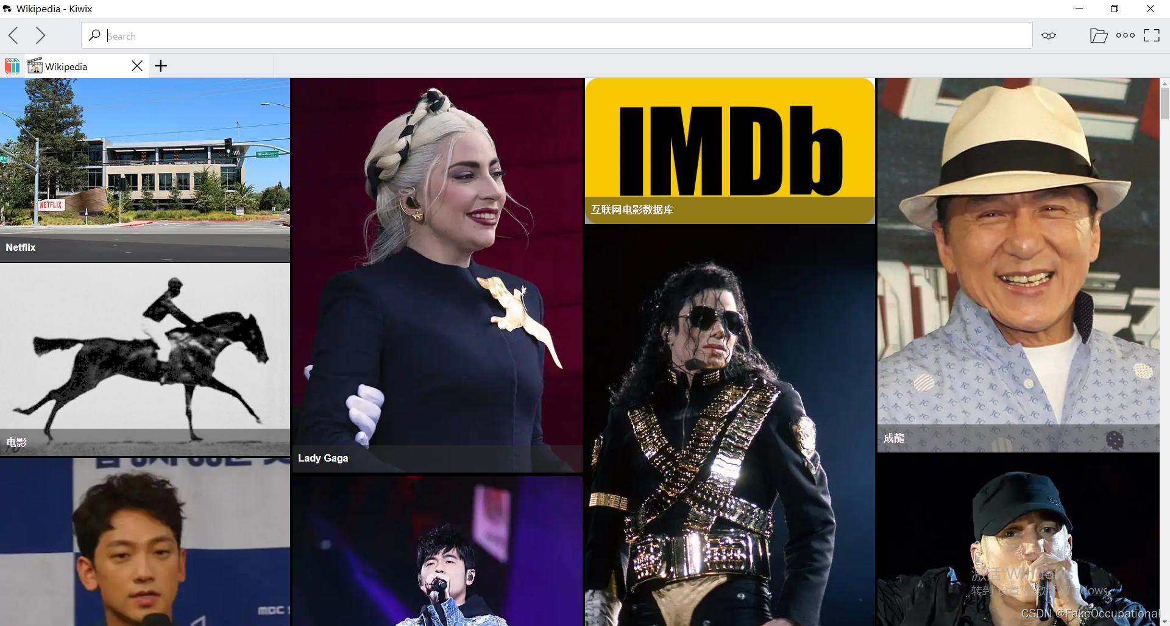The width and height of the screenshot is (1170, 626).
Task: Click the Netflix caption text
Action: coord(21,247)
